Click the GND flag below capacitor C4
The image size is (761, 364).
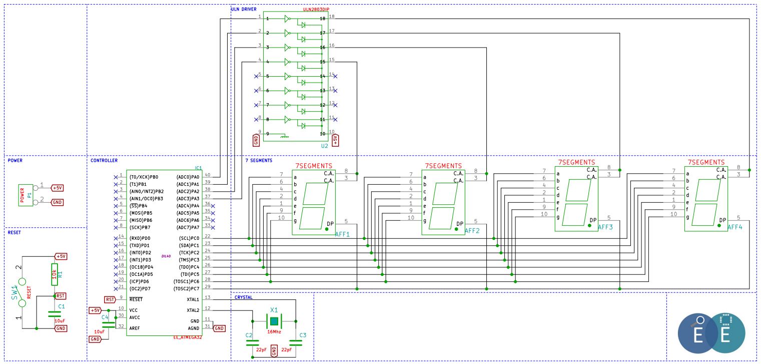(x=95, y=339)
